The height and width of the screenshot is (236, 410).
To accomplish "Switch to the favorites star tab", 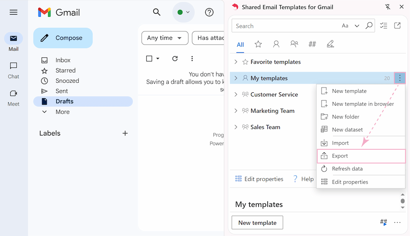I will pyautogui.click(x=258, y=44).
